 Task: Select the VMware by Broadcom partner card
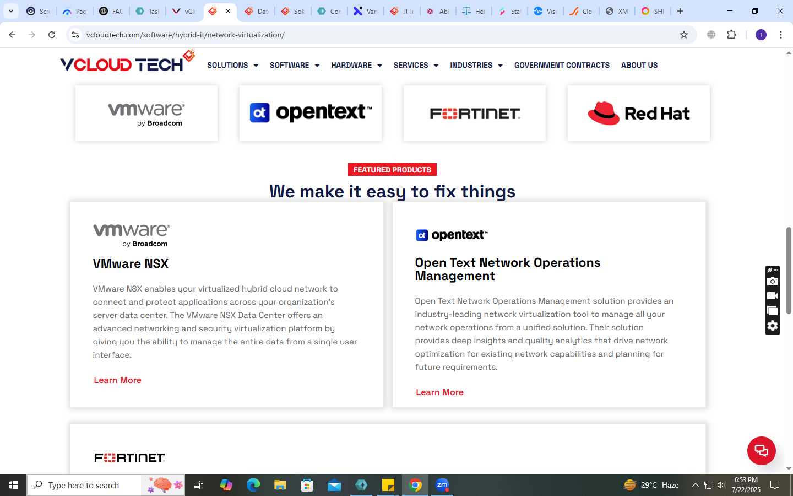(146, 114)
